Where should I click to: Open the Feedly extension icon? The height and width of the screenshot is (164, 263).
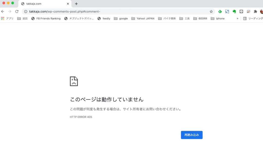(x=220, y=12)
